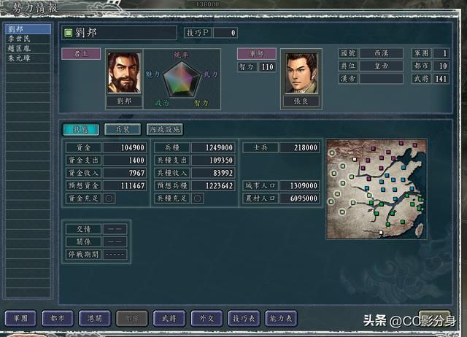This screenshot has width=467, height=337.
Task: Click the 兵糧 value 1249000
Action: [x=213, y=147]
